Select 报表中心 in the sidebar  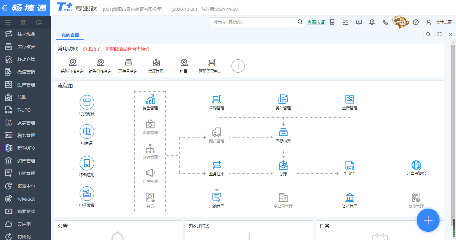[25, 186]
